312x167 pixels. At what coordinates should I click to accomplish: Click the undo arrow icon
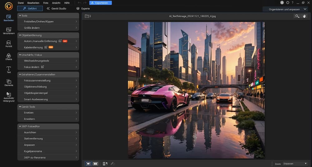[x=79, y=3]
